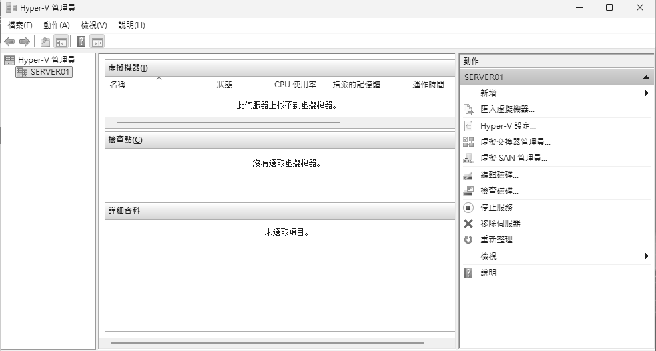Click the 動作 pane title

471,61
